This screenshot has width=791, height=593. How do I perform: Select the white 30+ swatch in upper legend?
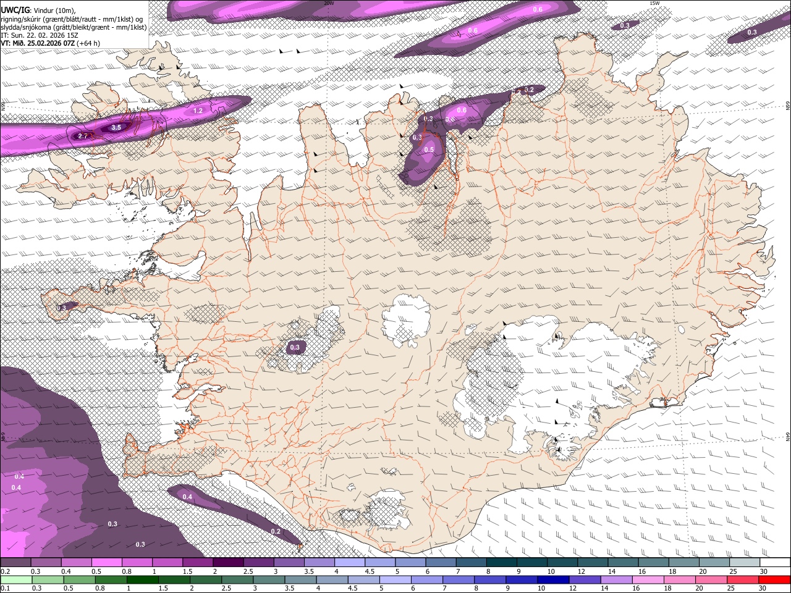tap(775, 563)
